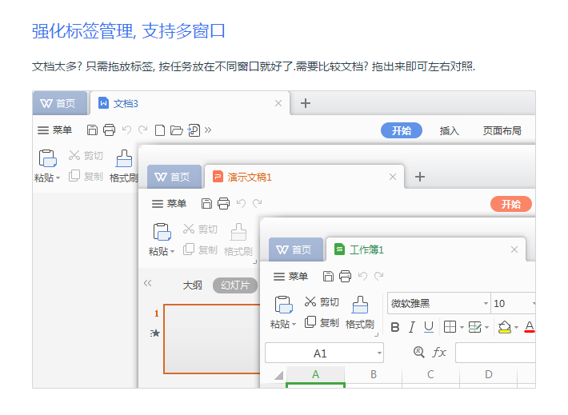Screen dimensions: 568x415
Task: Click 首页 tab in the 文档3 window
Action: (x=60, y=104)
